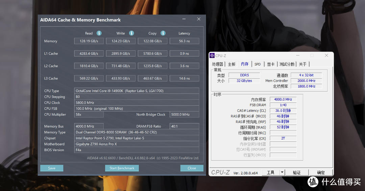Click the Motherboard field Gigabyte Z790 Aorus

(137, 144)
